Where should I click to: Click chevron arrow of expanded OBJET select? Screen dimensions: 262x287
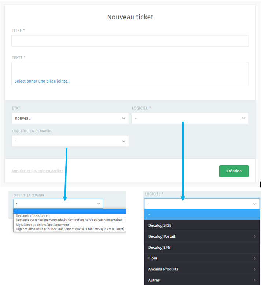(99, 204)
